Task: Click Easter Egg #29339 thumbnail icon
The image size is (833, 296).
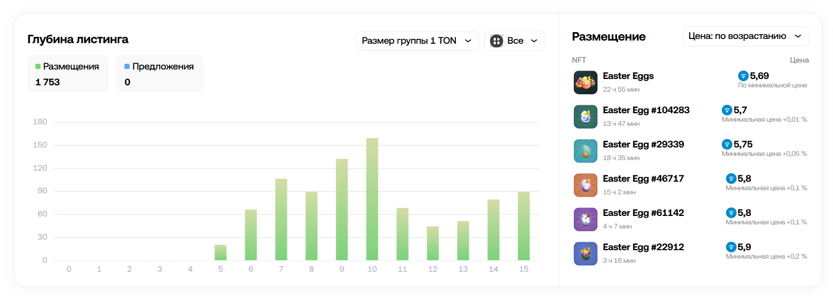Action: pyautogui.click(x=585, y=151)
